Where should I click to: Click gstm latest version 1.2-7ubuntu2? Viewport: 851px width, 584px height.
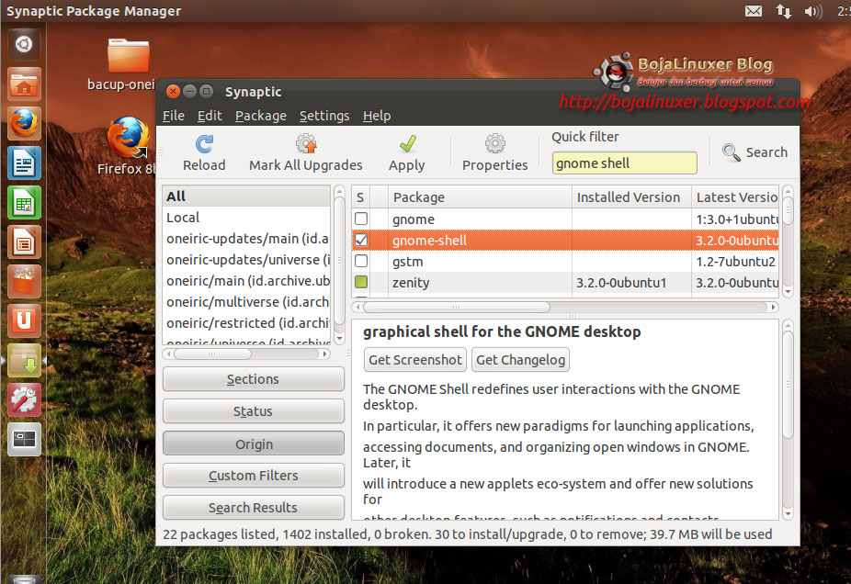click(x=735, y=262)
